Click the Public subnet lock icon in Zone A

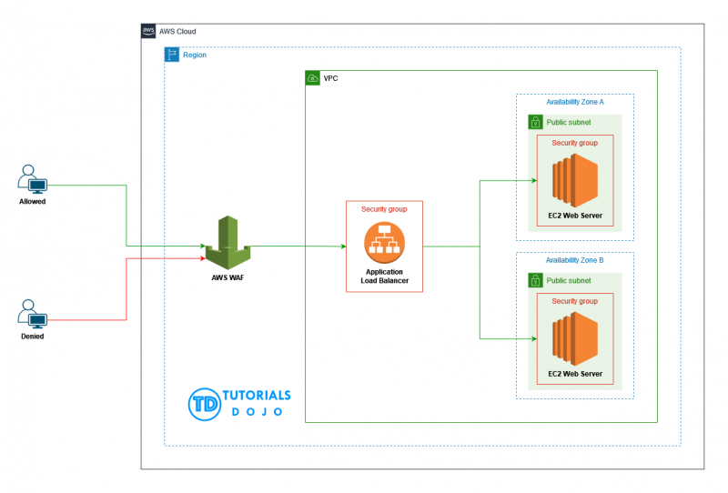[535, 122]
